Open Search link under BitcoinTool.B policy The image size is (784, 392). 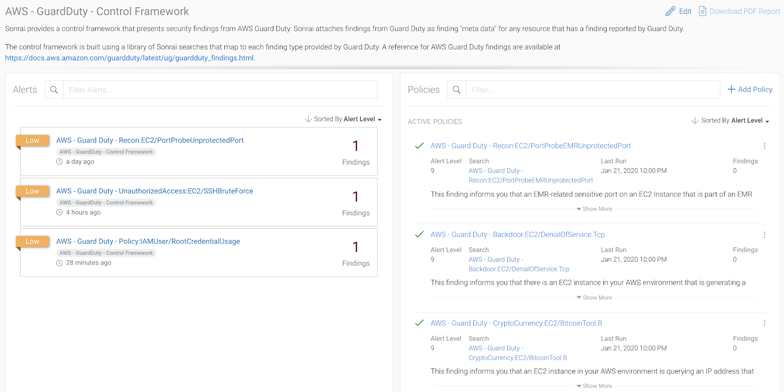coord(517,353)
